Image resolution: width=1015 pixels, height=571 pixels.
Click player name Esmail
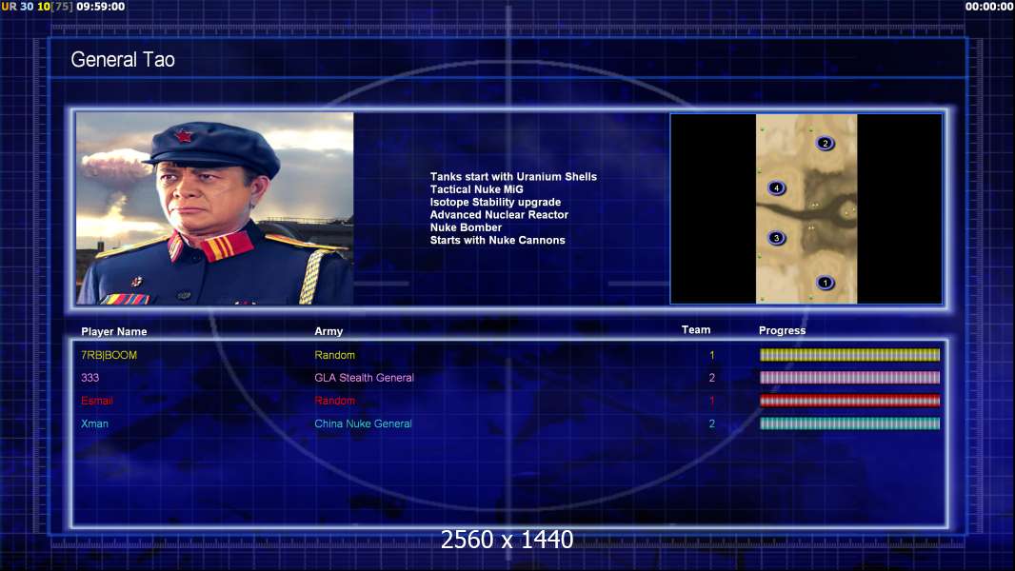(97, 401)
